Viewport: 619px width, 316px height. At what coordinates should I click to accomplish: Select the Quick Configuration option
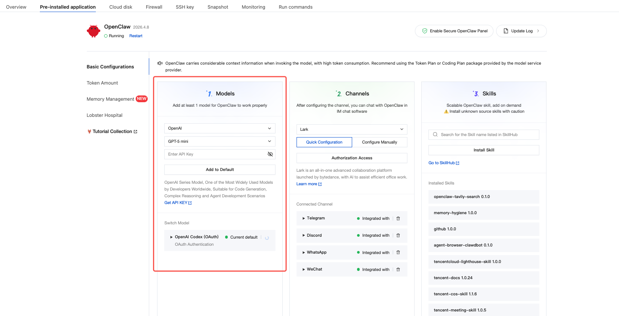coord(324,142)
